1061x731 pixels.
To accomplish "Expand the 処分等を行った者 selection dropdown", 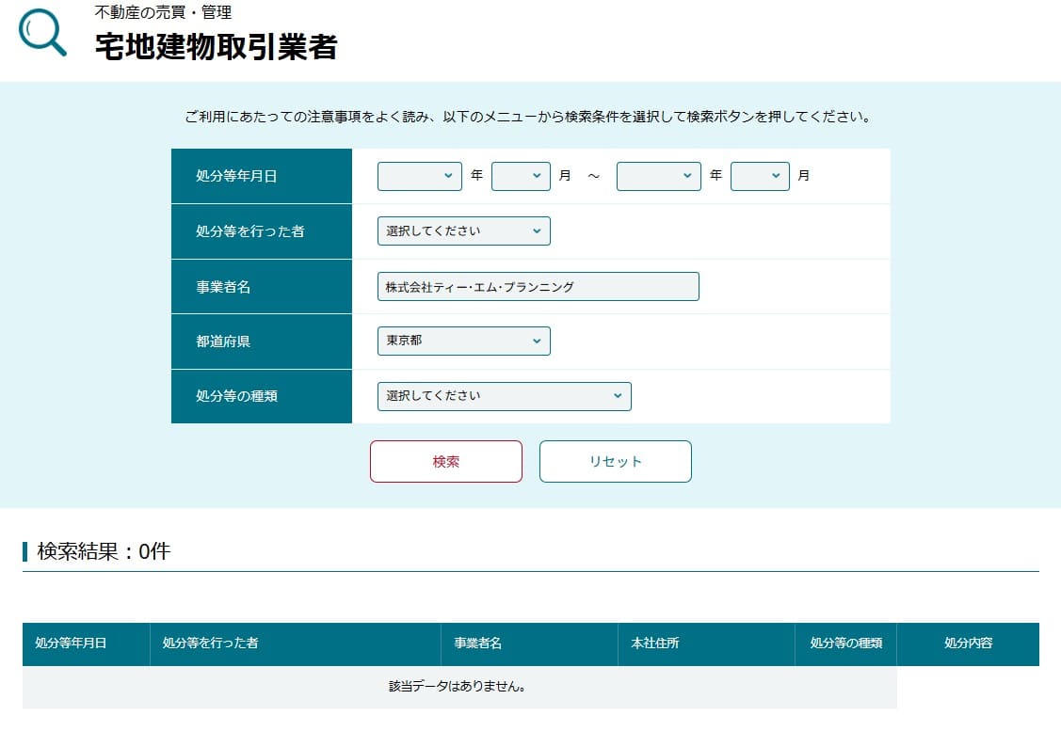I will pos(463,230).
